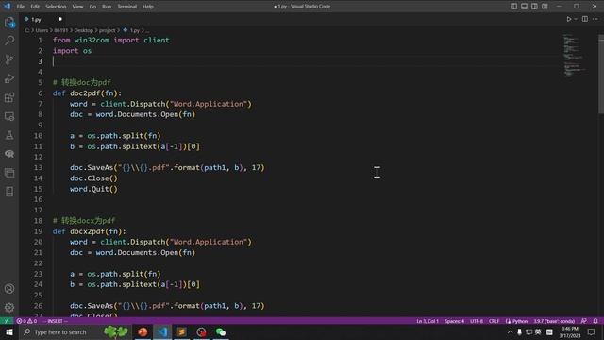The image size is (604, 340).
Task: Click the code minimap preview
Action: pyautogui.click(x=576, y=56)
